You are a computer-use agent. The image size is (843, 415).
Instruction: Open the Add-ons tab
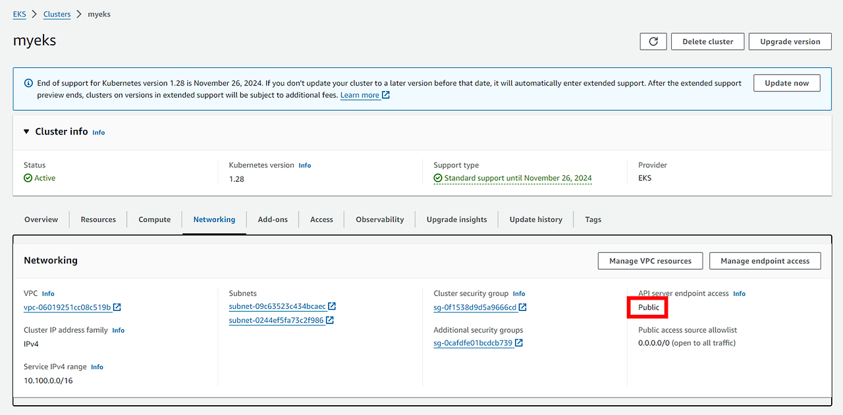(273, 219)
